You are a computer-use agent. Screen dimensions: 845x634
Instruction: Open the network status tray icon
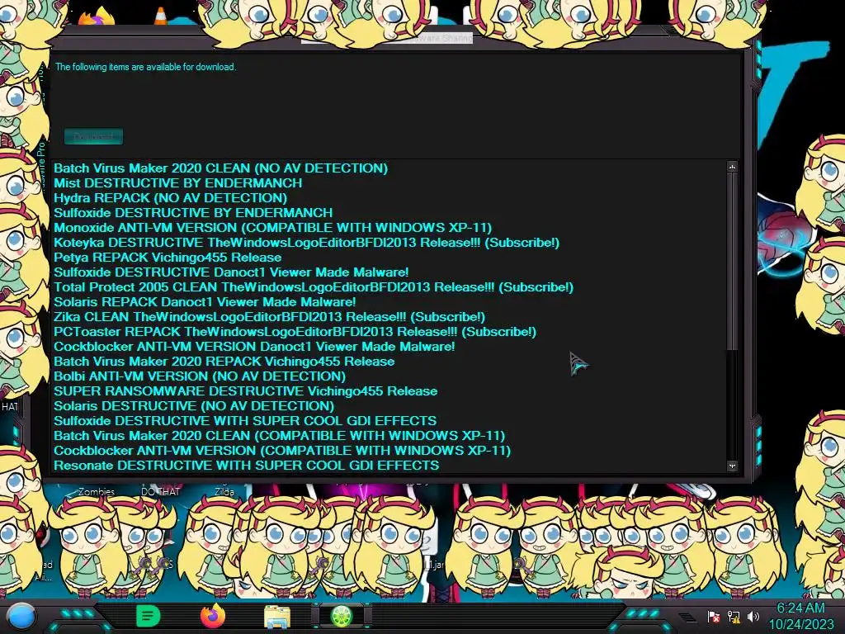pyautogui.click(x=734, y=616)
